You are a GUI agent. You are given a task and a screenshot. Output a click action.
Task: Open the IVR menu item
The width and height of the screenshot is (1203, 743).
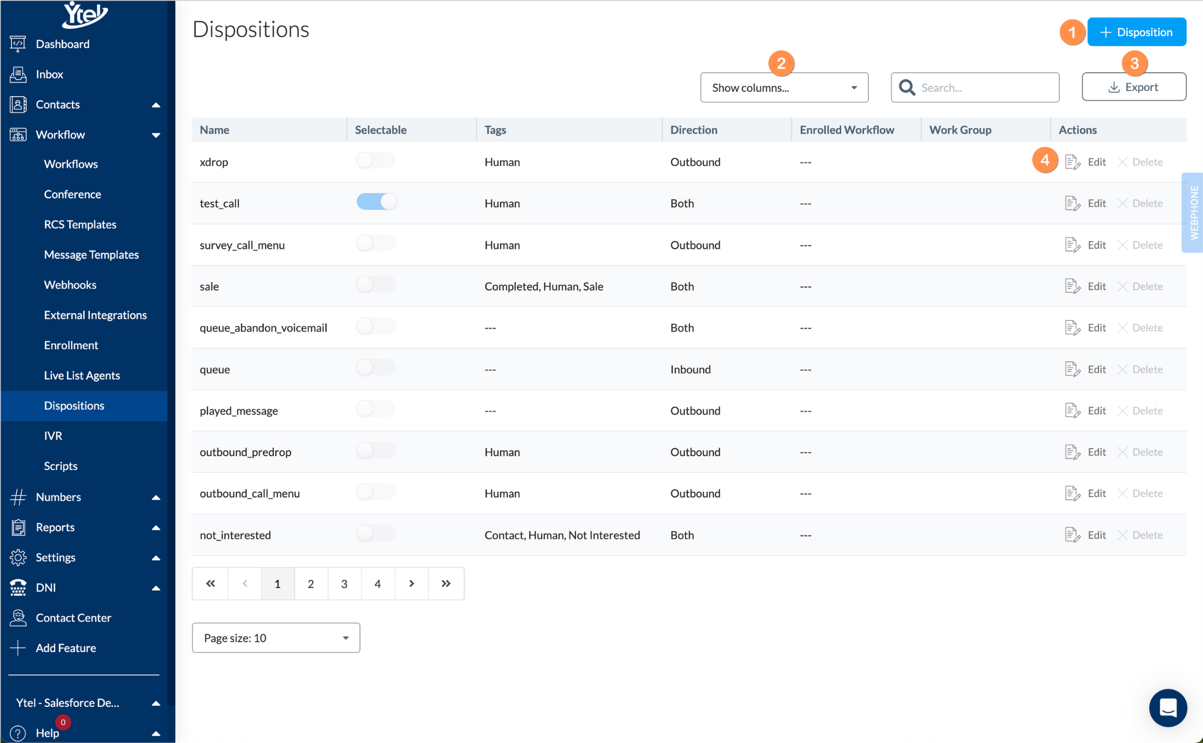53,436
